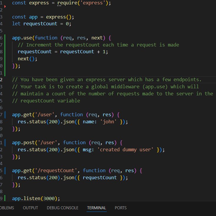Click the app.get('/requestCount' route line

pos(77,171)
